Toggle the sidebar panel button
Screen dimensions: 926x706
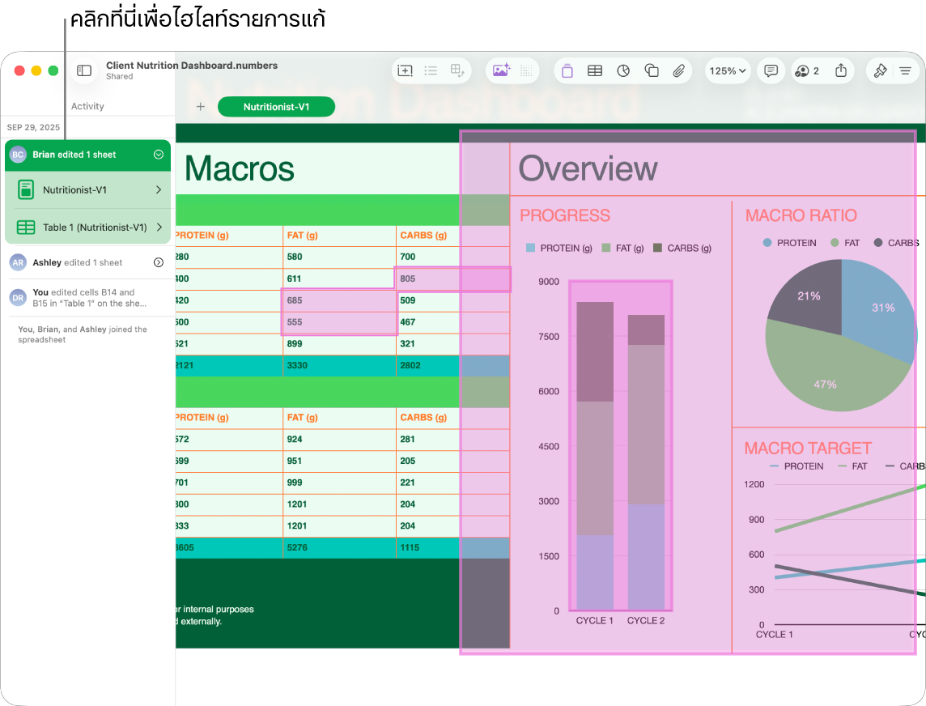84,71
